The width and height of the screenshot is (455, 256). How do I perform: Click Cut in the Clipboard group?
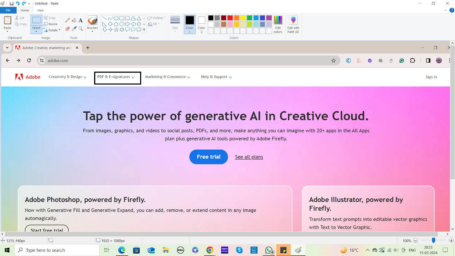20,18
